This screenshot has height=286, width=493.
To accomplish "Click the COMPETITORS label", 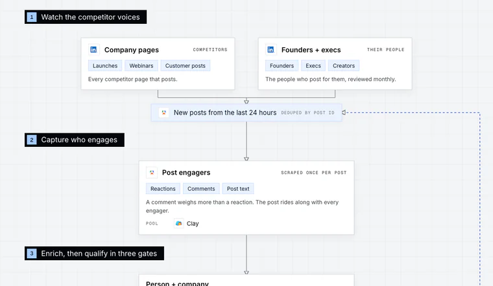I will (x=210, y=50).
